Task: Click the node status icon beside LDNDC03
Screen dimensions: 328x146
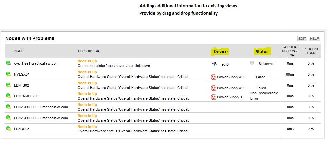Action: (8, 128)
